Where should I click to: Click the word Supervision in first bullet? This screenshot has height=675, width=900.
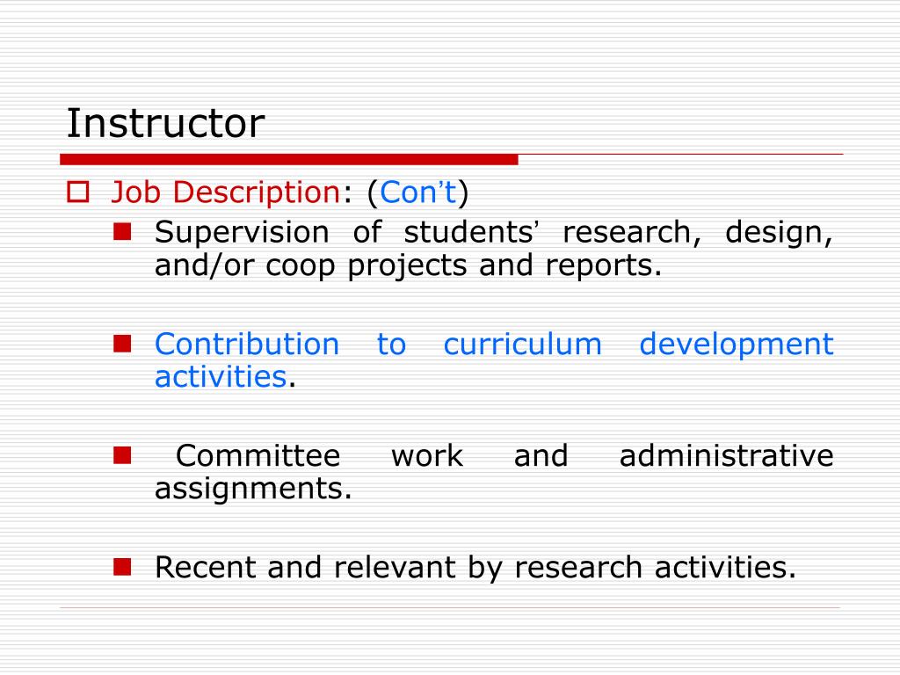[x=242, y=232]
